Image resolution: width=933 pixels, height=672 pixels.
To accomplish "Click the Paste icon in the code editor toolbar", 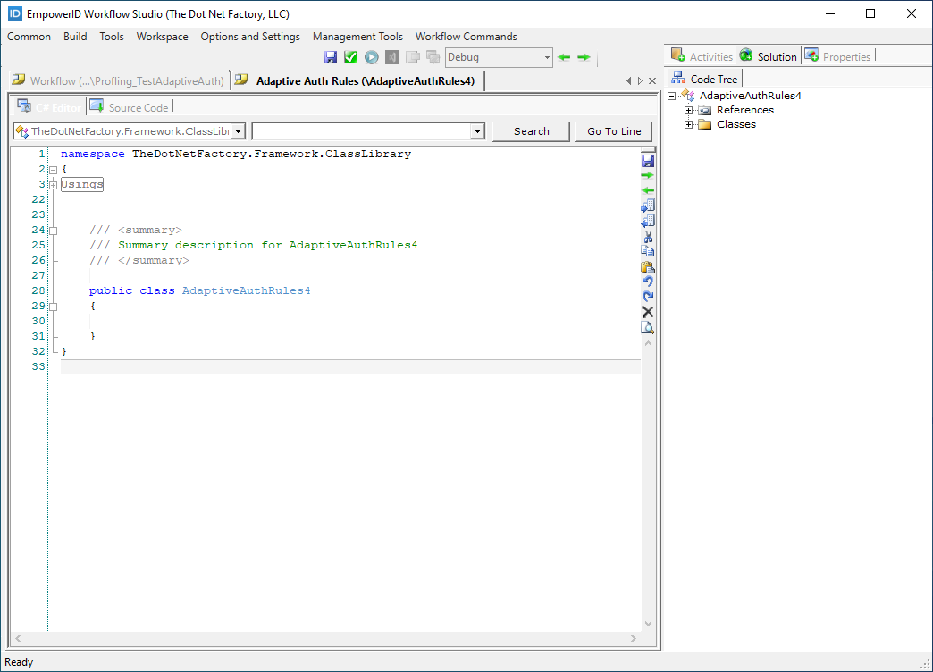I will tap(648, 266).
